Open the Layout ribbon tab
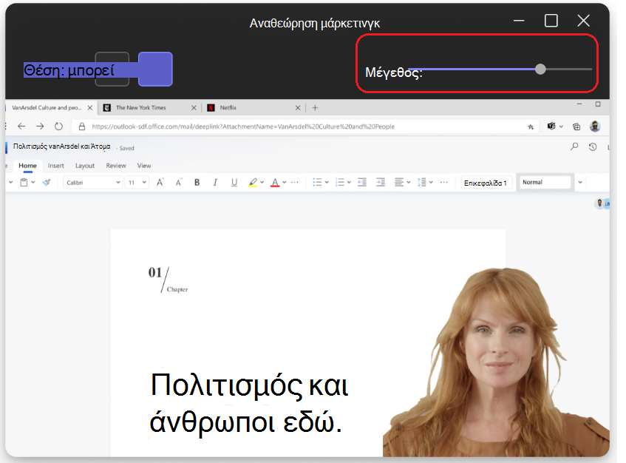This screenshot has width=626, height=463. (x=85, y=166)
